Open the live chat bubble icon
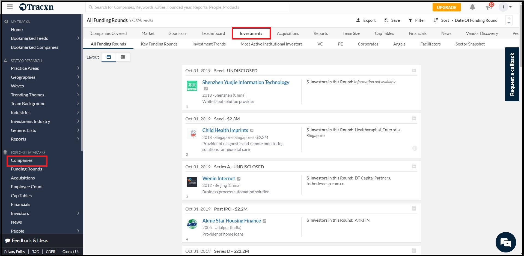This screenshot has width=524, height=256. click(506, 242)
